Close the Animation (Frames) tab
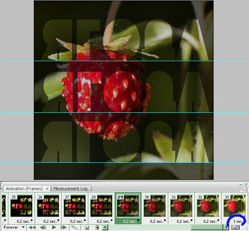 (x=47, y=188)
